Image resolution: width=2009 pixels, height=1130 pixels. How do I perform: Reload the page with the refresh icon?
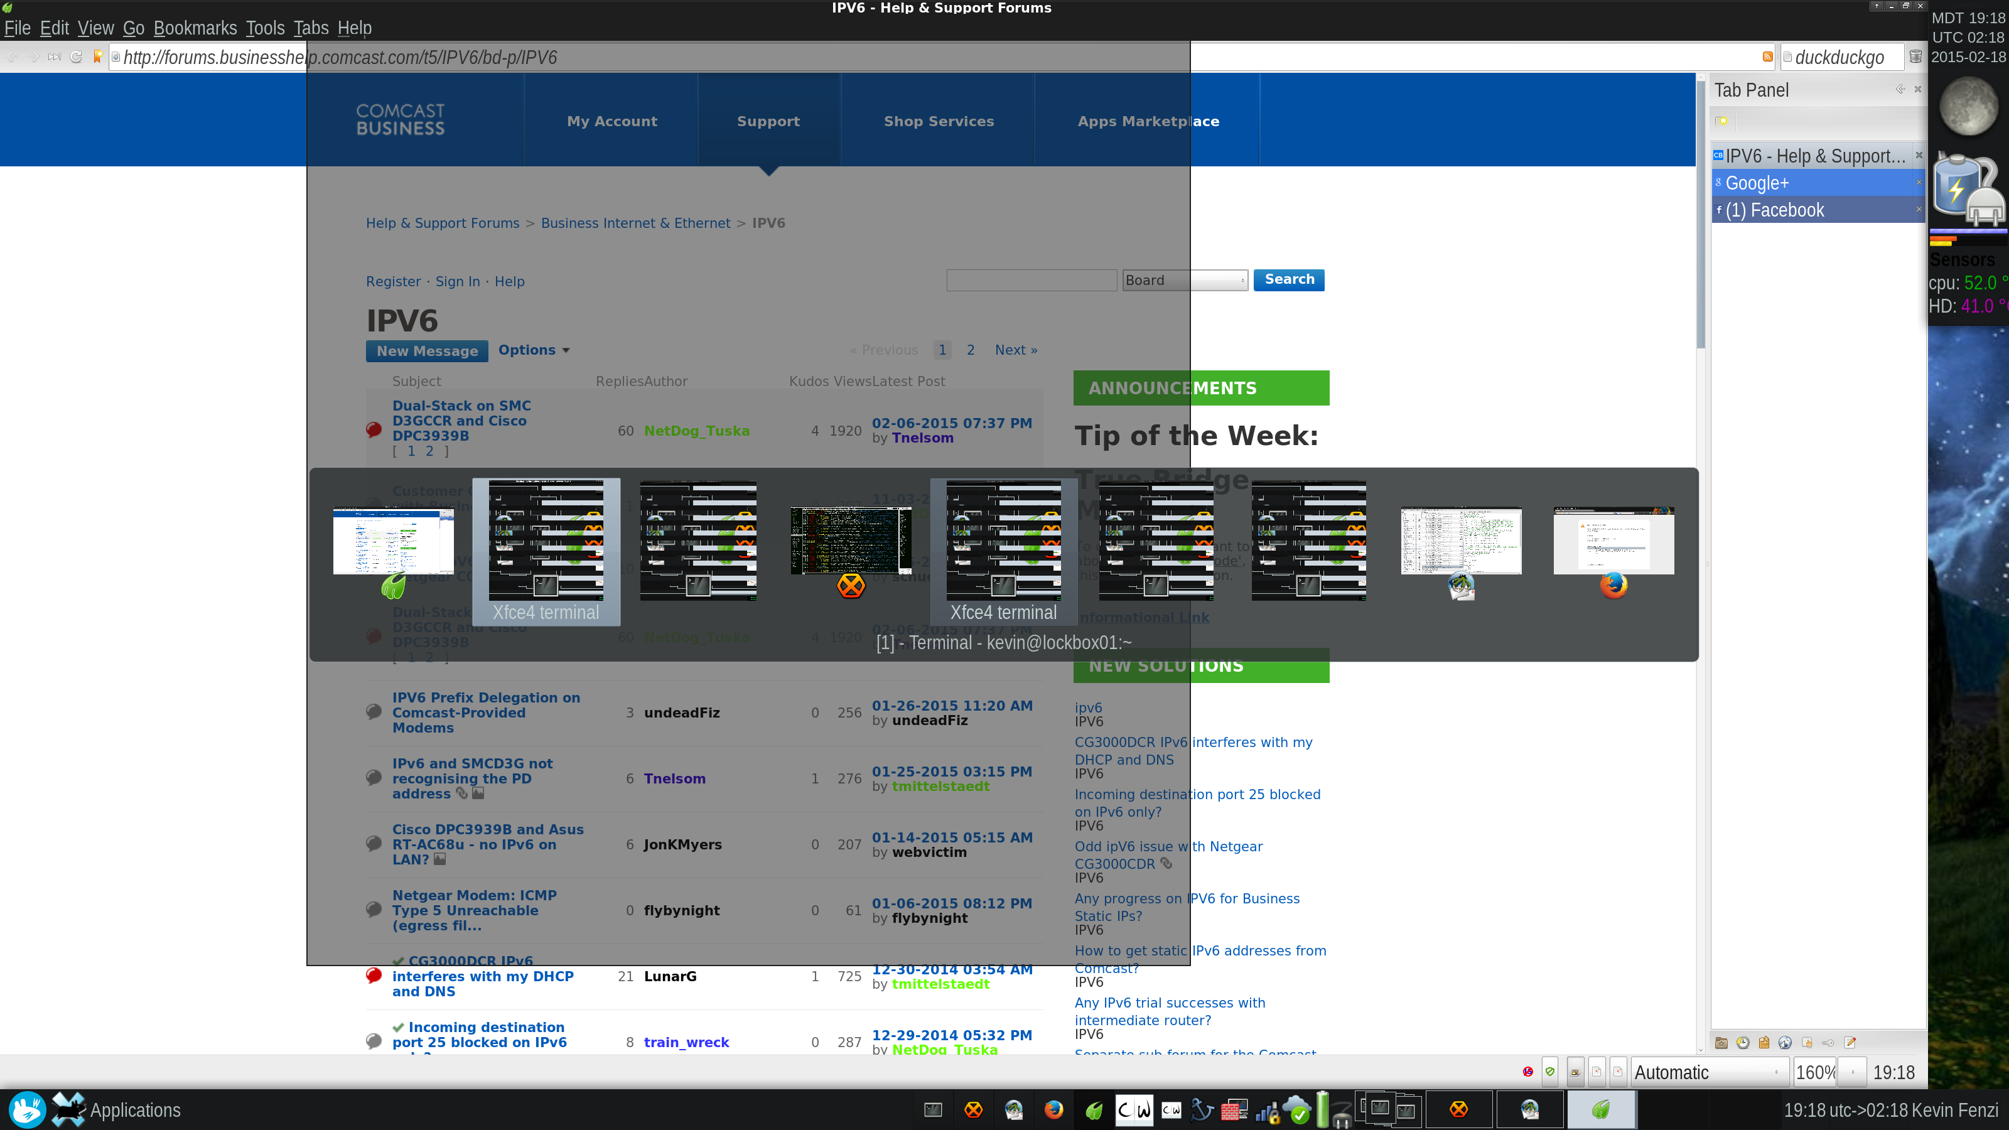point(75,57)
